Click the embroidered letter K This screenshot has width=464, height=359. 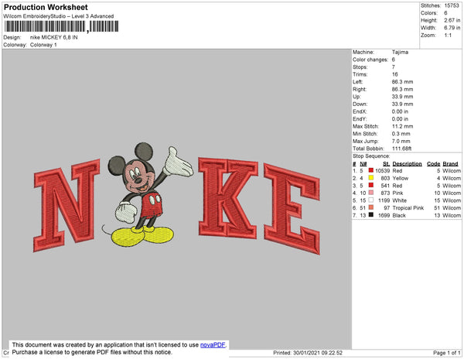(228, 198)
